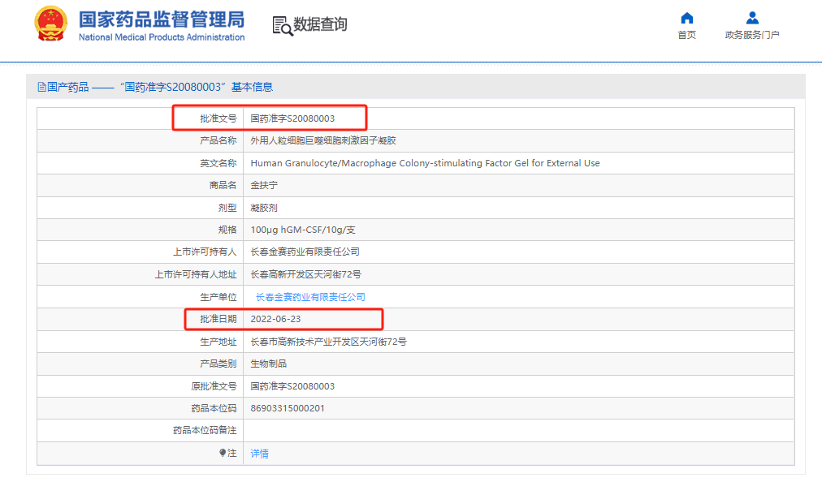Click National Medical Products Administration subtitle
Image resolution: width=822 pixels, height=482 pixels.
[x=162, y=37]
